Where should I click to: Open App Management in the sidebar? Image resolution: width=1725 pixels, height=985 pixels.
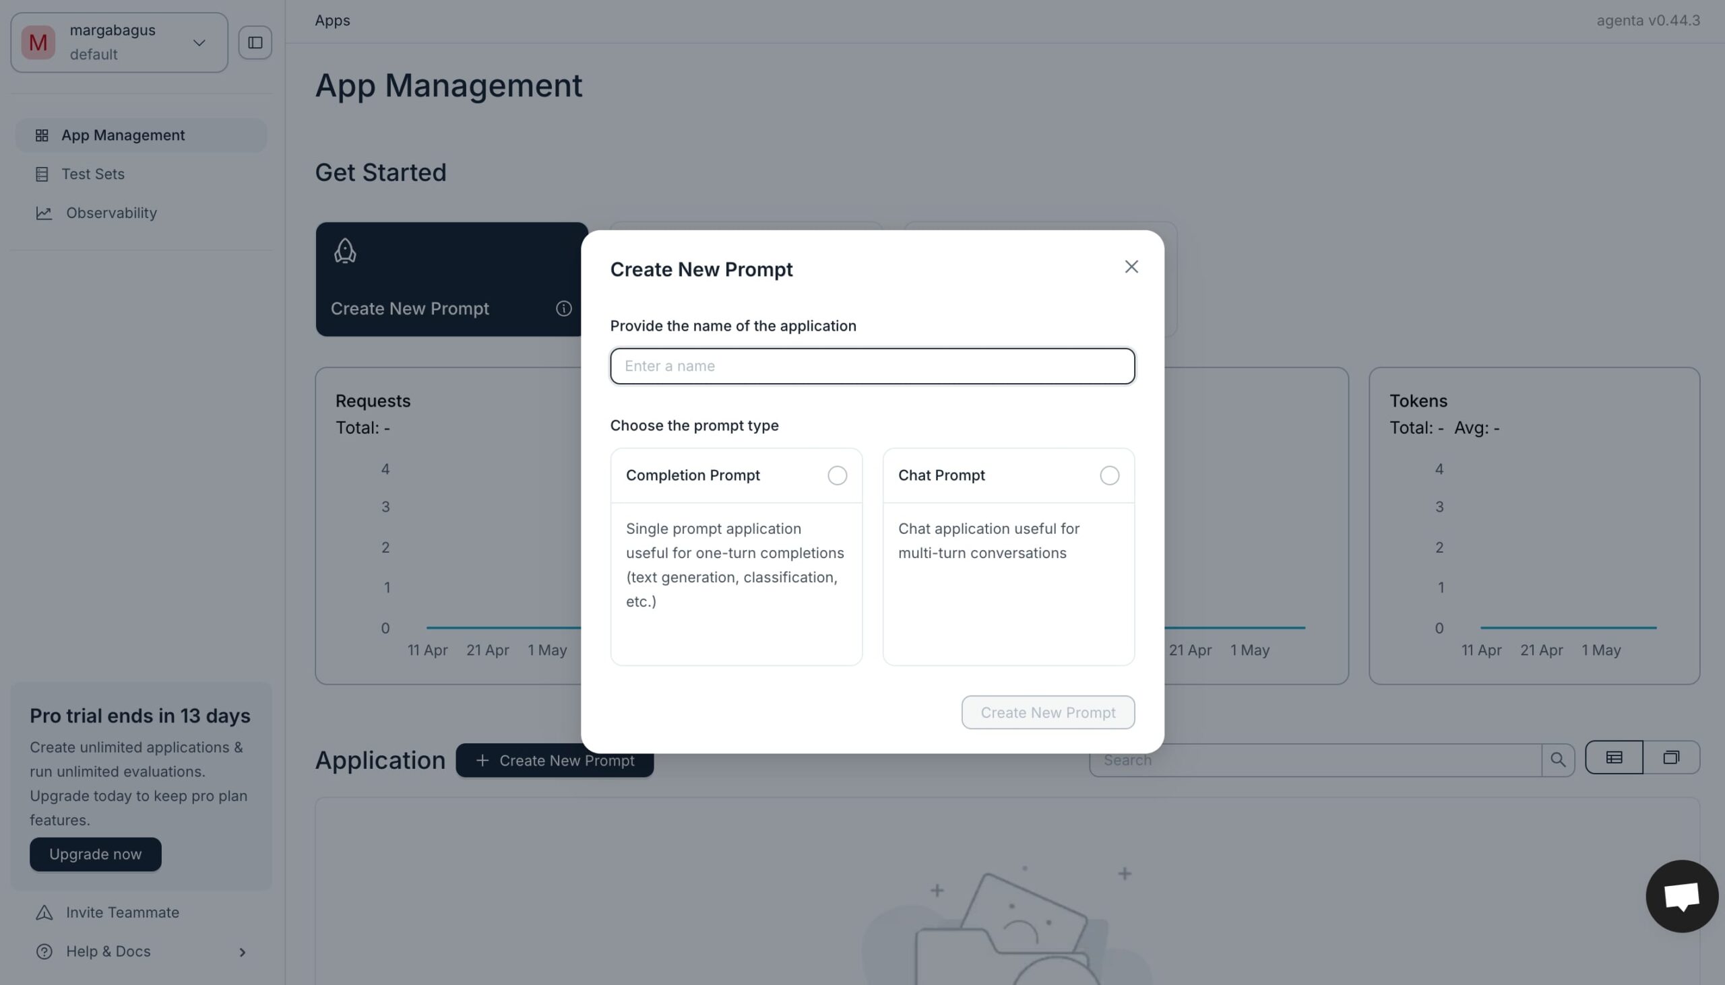tap(123, 135)
